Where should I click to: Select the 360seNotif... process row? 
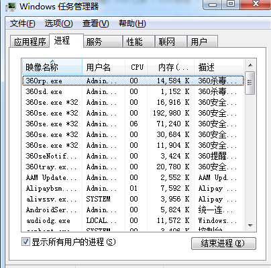[133, 156]
